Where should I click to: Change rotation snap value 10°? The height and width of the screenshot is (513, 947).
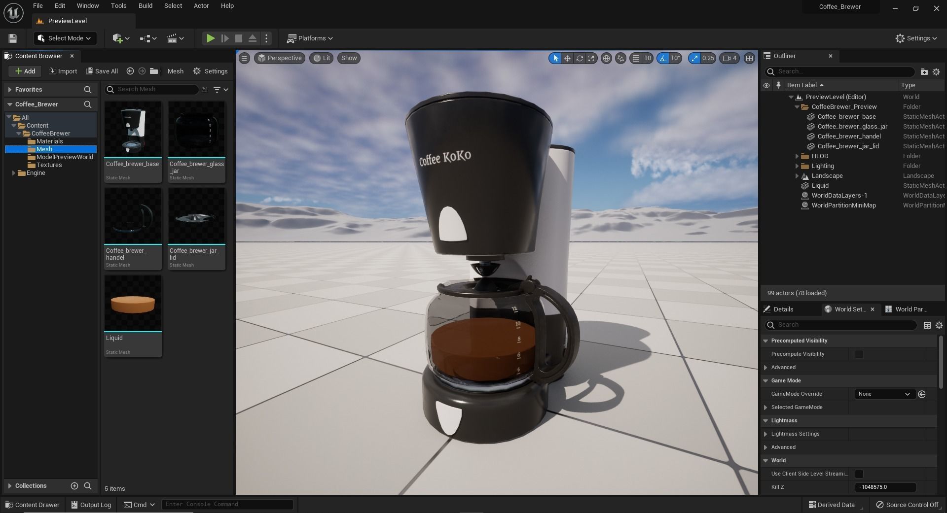click(x=675, y=58)
